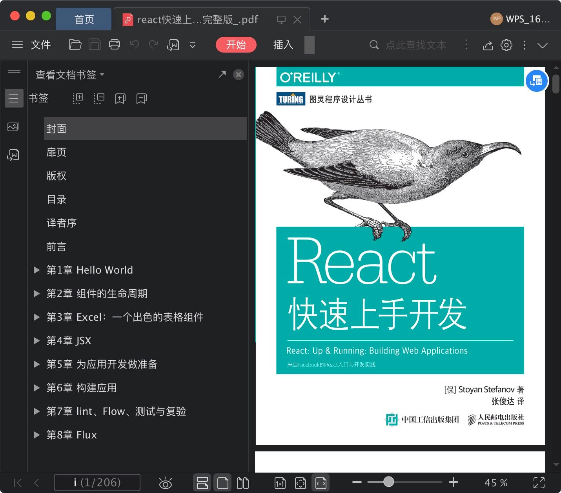This screenshot has height=493, width=561.
Task: Expand 第2章 组件的生命周期
Action: (37, 294)
